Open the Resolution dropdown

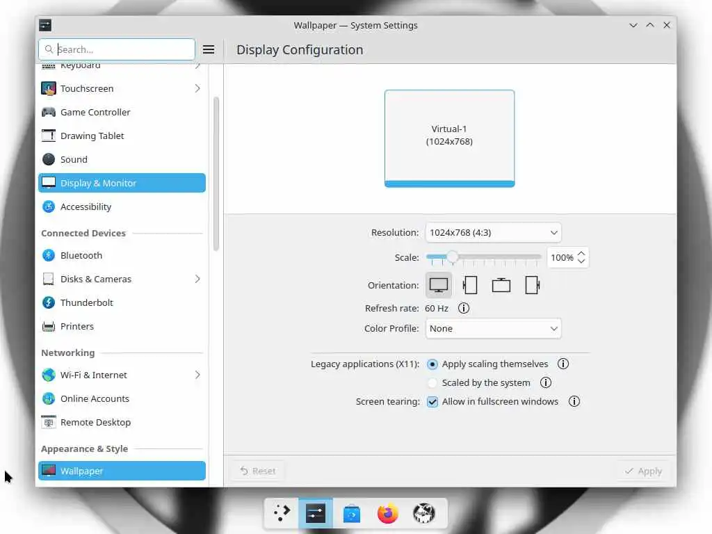493,232
